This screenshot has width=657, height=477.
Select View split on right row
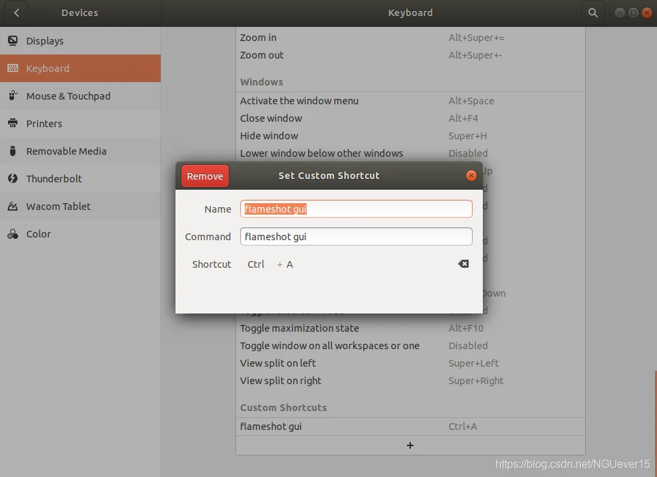(410, 381)
